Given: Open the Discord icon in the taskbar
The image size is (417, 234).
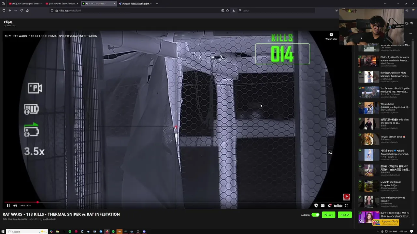Looking at the screenshot, I should point(144,231).
